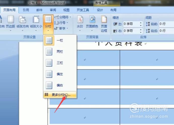Select the 两栏 two columns option
Screen dimensions: 174x125
tap(60, 52)
